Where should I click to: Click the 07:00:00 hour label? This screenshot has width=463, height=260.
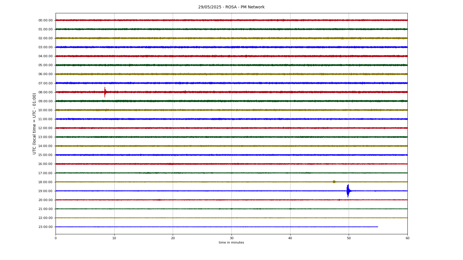click(x=45, y=83)
